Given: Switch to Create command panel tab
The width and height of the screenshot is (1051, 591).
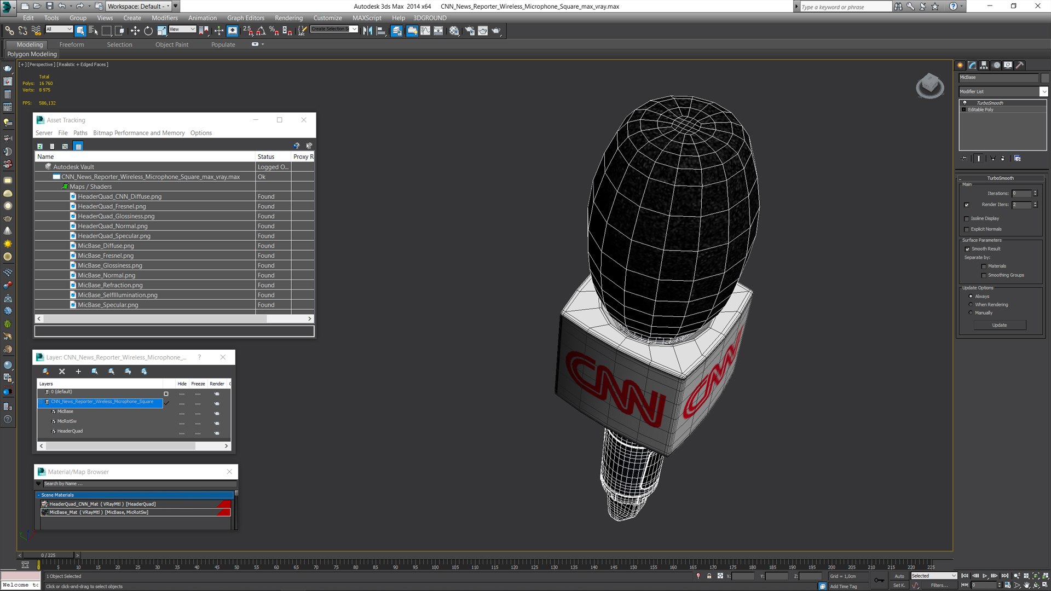Looking at the screenshot, I should click(960, 65).
